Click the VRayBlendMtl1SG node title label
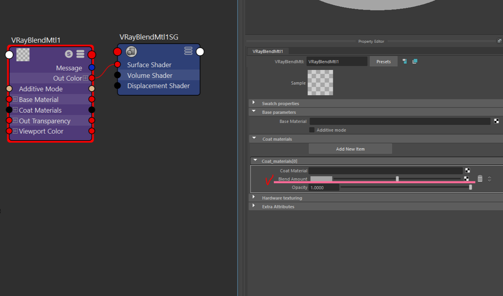The width and height of the screenshot is (503, 296). pyautogui.click(x=149, y=37)
